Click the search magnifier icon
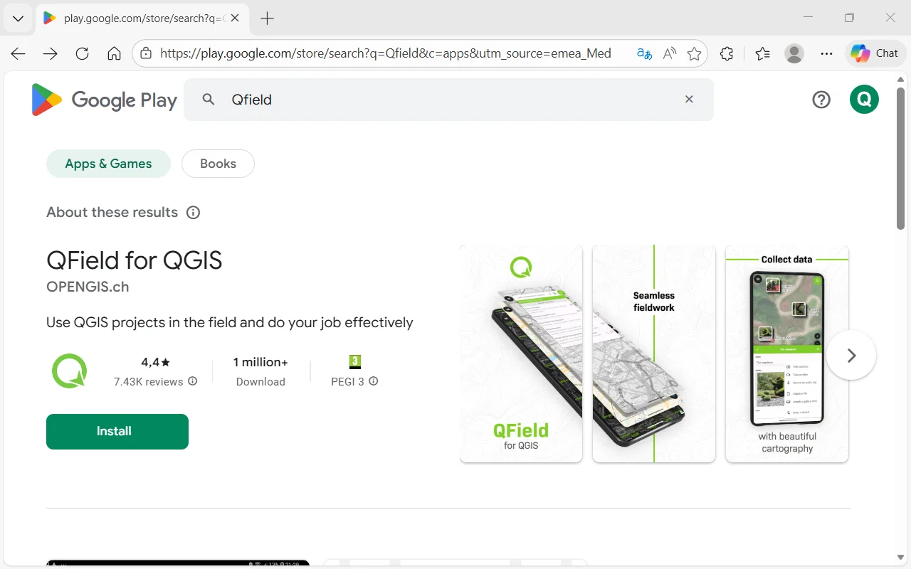 tap(209, 100)
